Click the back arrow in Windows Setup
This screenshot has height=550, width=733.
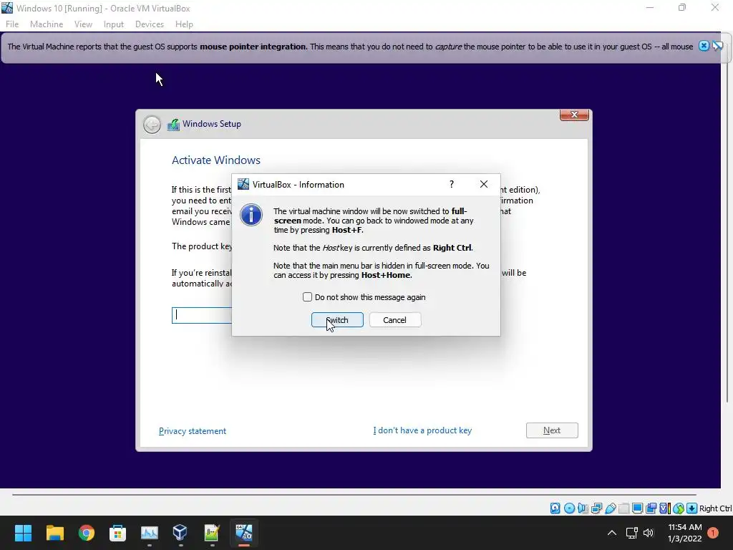152,125
